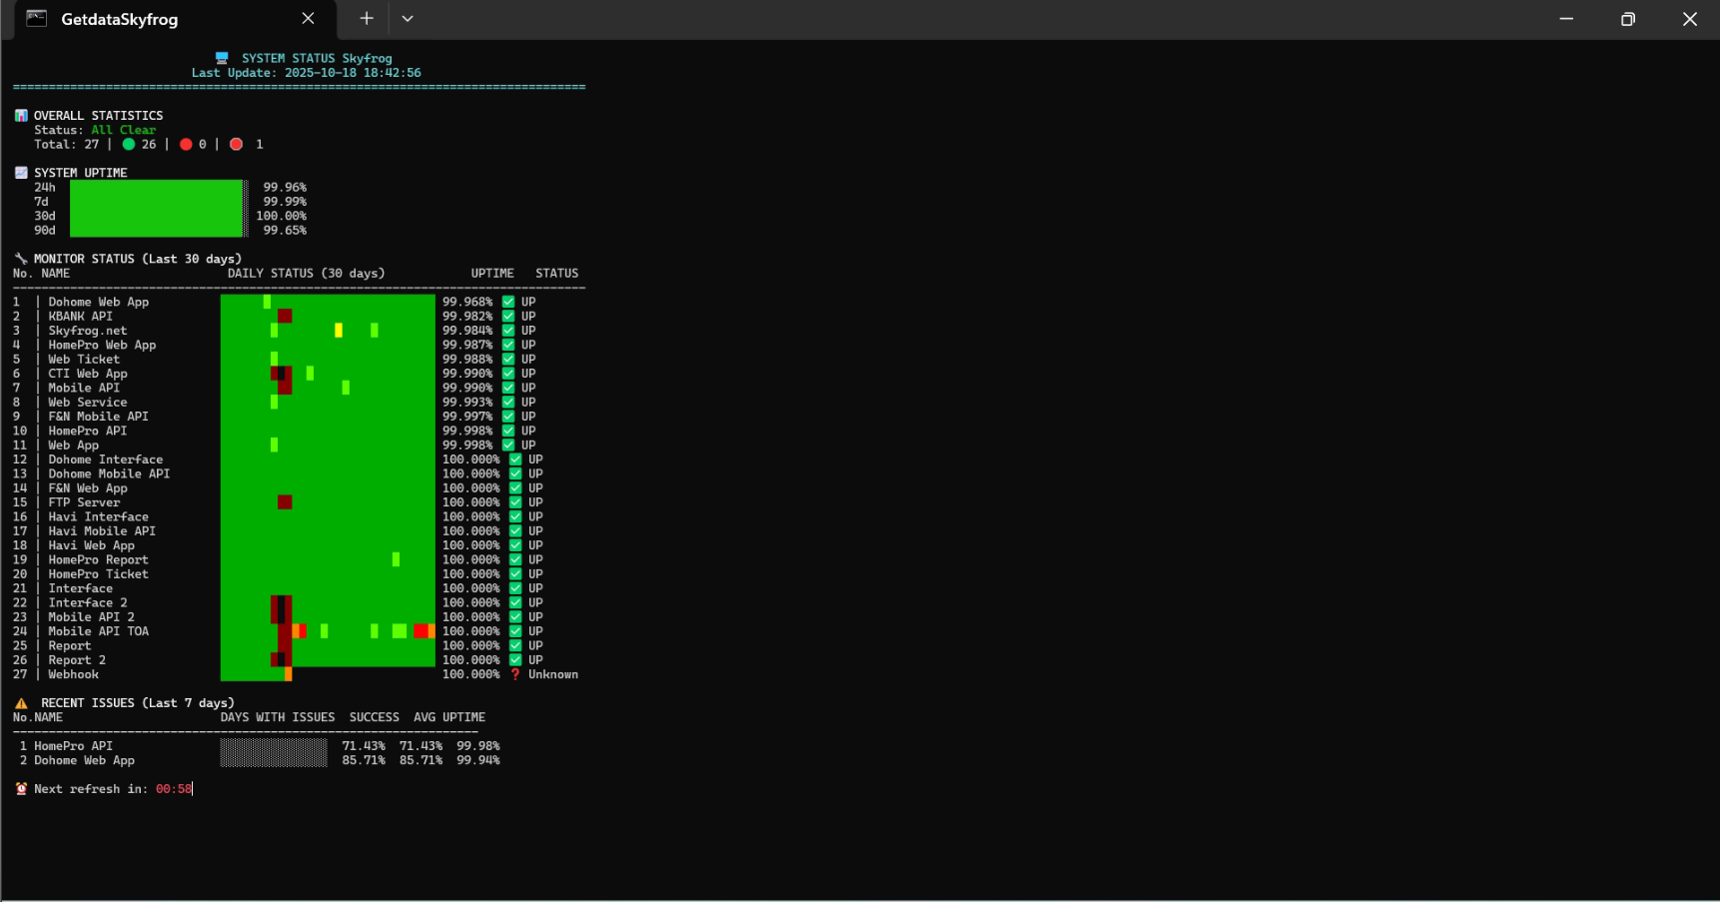Click the wrench icon next to MONITOR STATUS
This screenshot has width=1720, height=902.
[20, 258]
